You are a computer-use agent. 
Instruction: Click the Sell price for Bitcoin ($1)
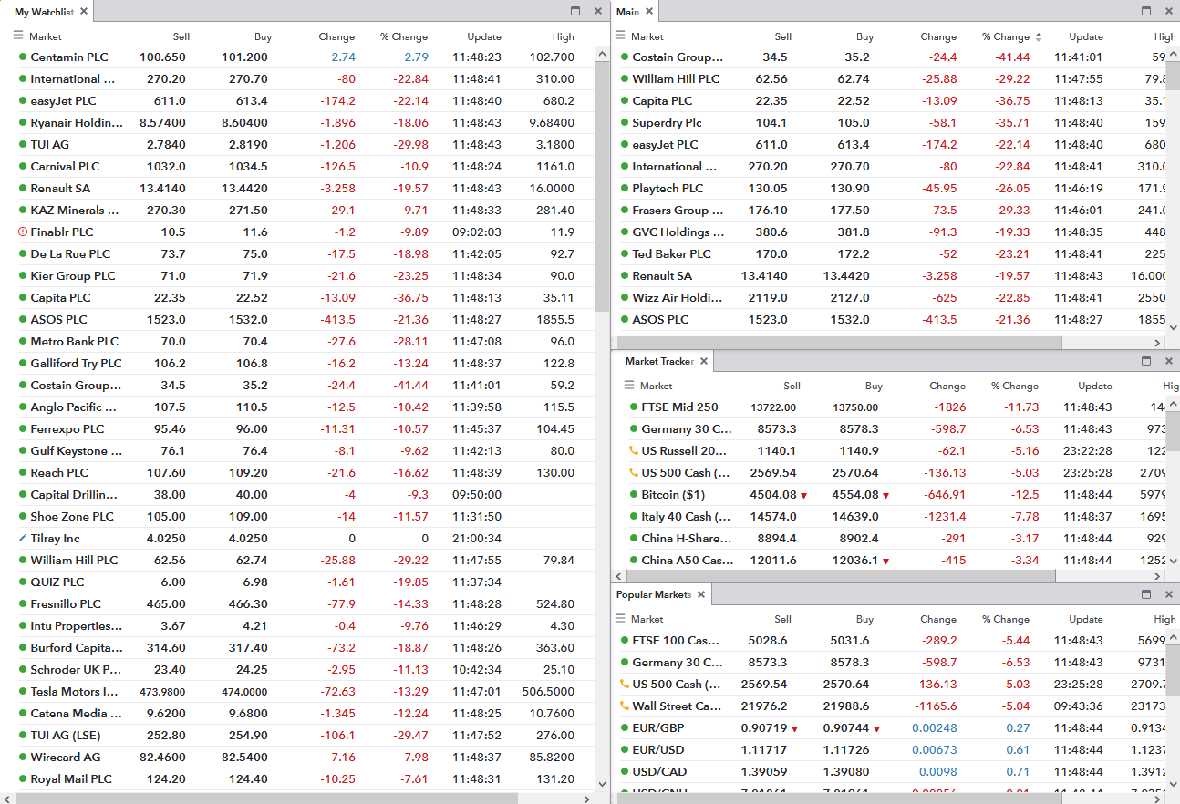771,495
